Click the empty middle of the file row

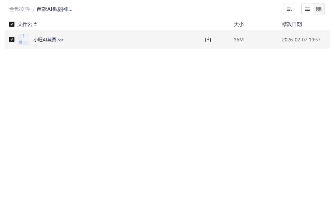pyautogui.click(x=133, y=39)
